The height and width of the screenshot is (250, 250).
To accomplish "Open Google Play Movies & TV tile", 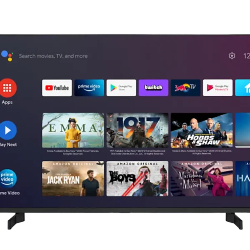I will point(218,88).
